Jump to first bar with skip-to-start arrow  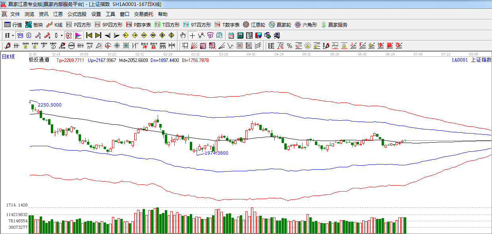[x=89, y=35]
